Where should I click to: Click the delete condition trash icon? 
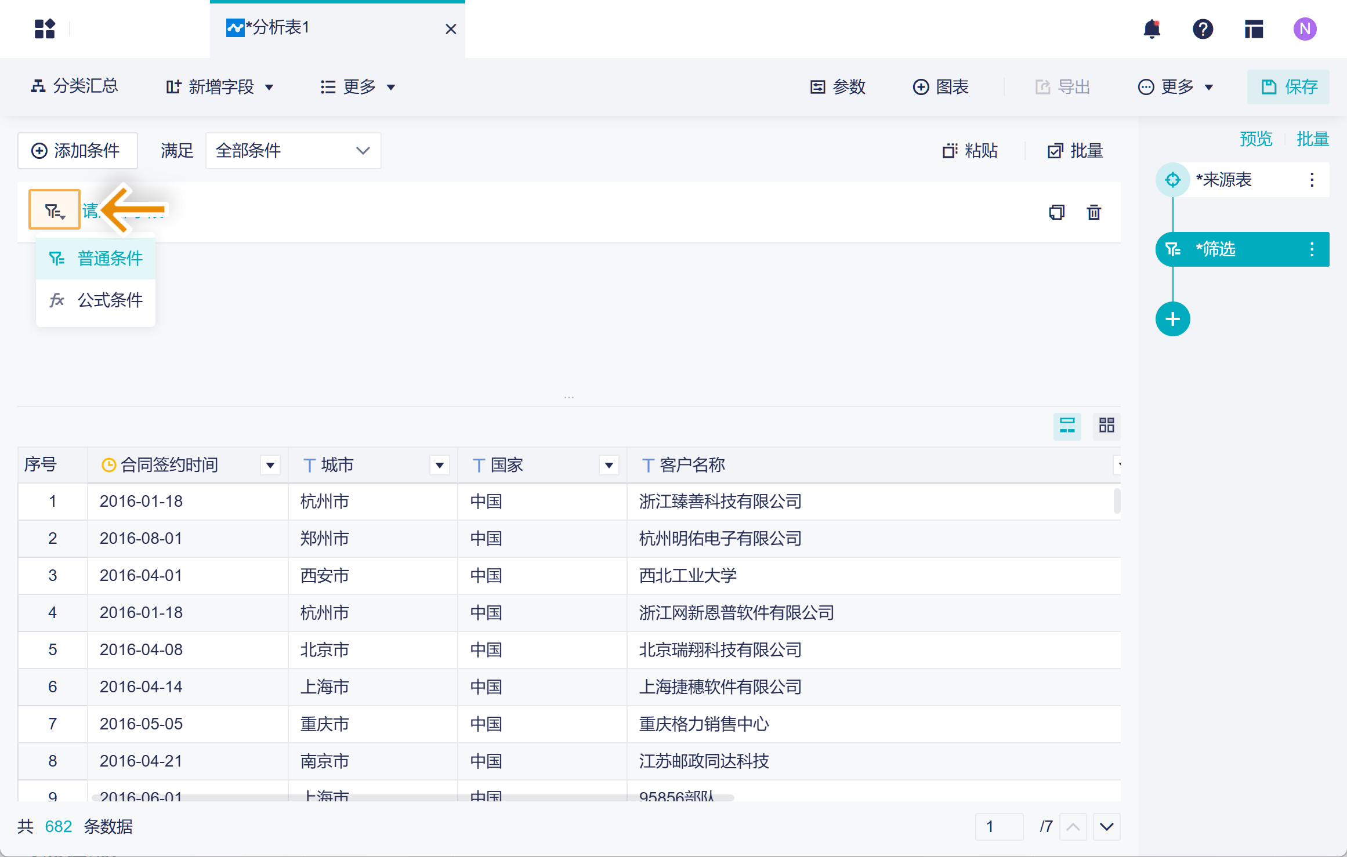click(1093, 212)
